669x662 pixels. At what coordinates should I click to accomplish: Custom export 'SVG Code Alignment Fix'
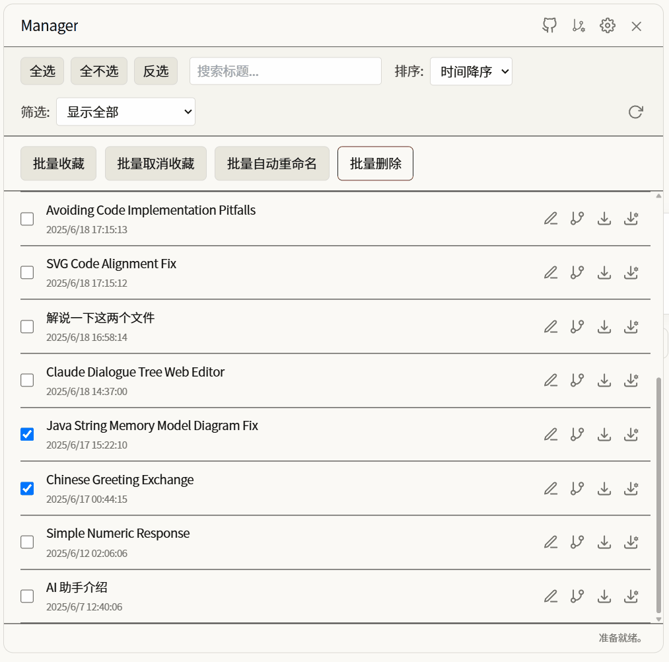pos(631,272)
